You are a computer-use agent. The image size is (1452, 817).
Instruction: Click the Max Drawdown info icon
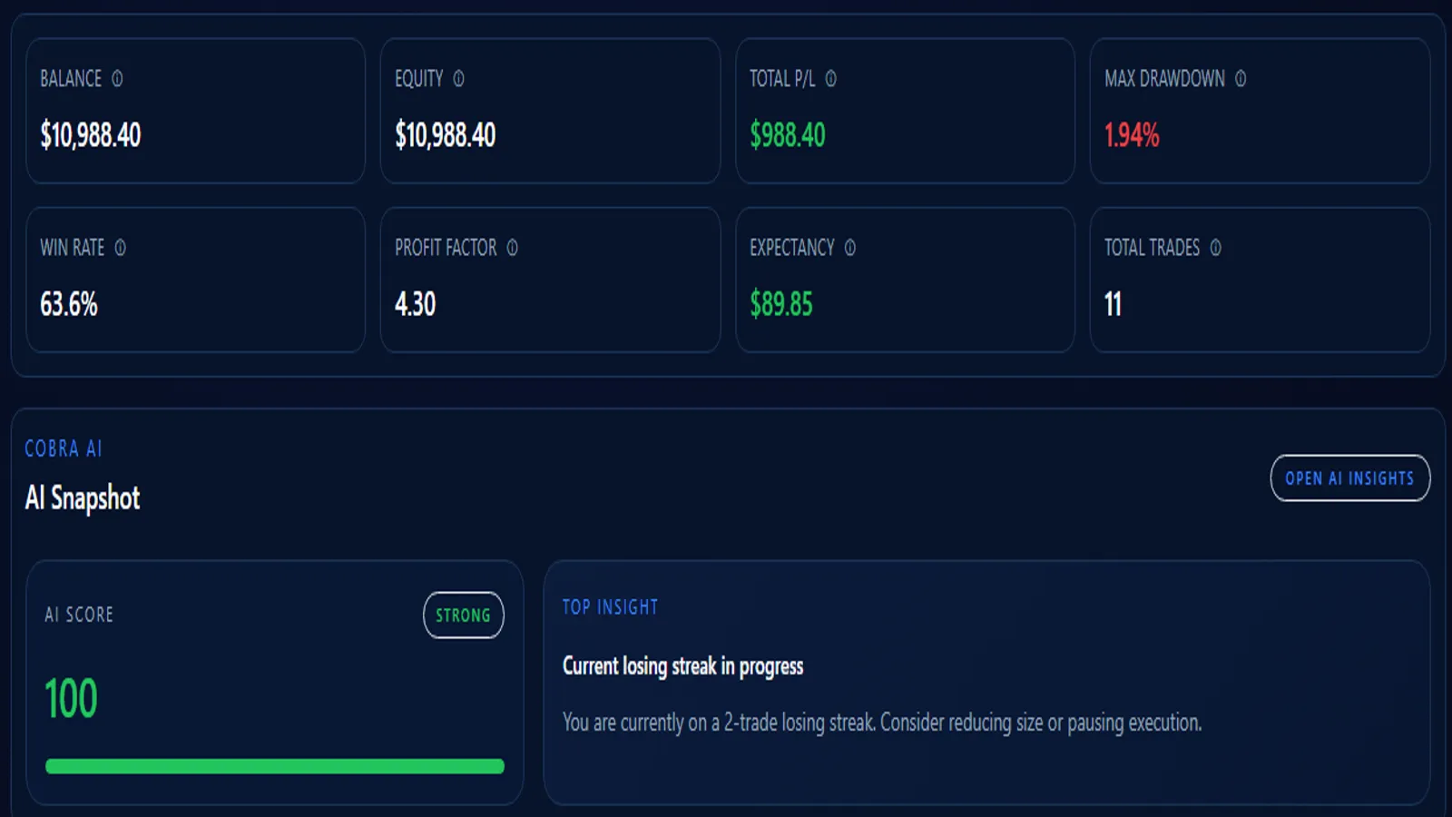[x=1241, y=79]
